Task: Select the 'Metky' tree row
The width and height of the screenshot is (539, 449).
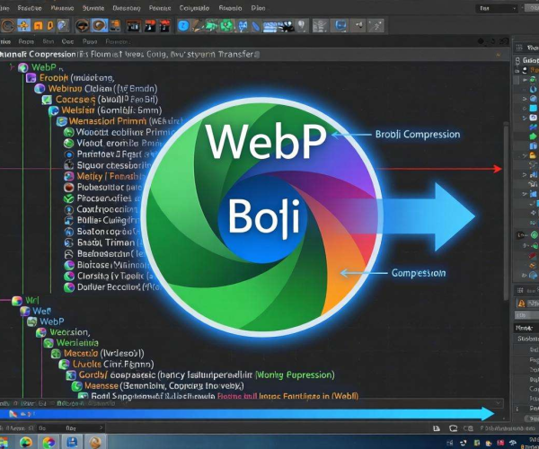Action: [103, 177]
